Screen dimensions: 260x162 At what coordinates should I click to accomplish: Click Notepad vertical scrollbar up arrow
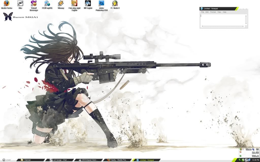click(246, 16)
